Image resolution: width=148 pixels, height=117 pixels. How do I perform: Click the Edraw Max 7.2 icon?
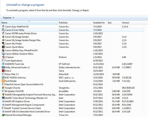[3, 74]
